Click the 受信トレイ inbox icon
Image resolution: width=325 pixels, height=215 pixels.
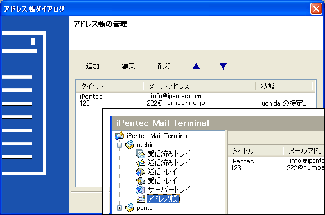tap(141, 181)
